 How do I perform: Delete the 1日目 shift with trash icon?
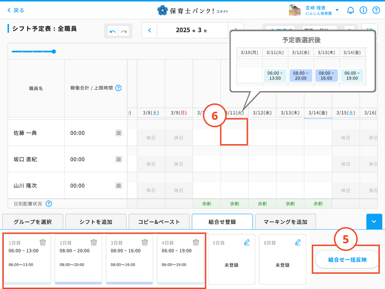point(43,242)
